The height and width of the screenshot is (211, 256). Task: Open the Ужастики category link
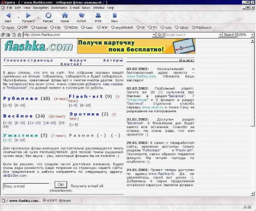[21, 135]
